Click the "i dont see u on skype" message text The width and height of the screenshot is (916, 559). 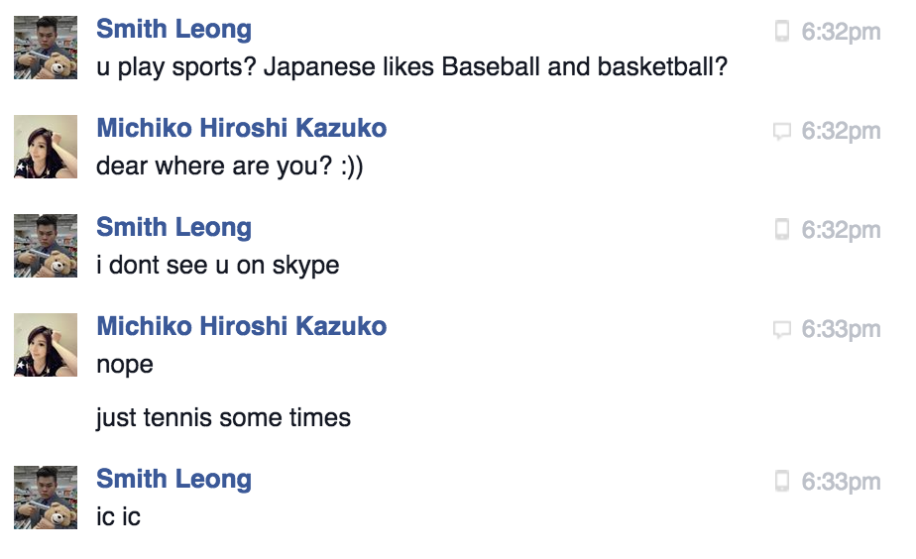[x=217, y=266]
